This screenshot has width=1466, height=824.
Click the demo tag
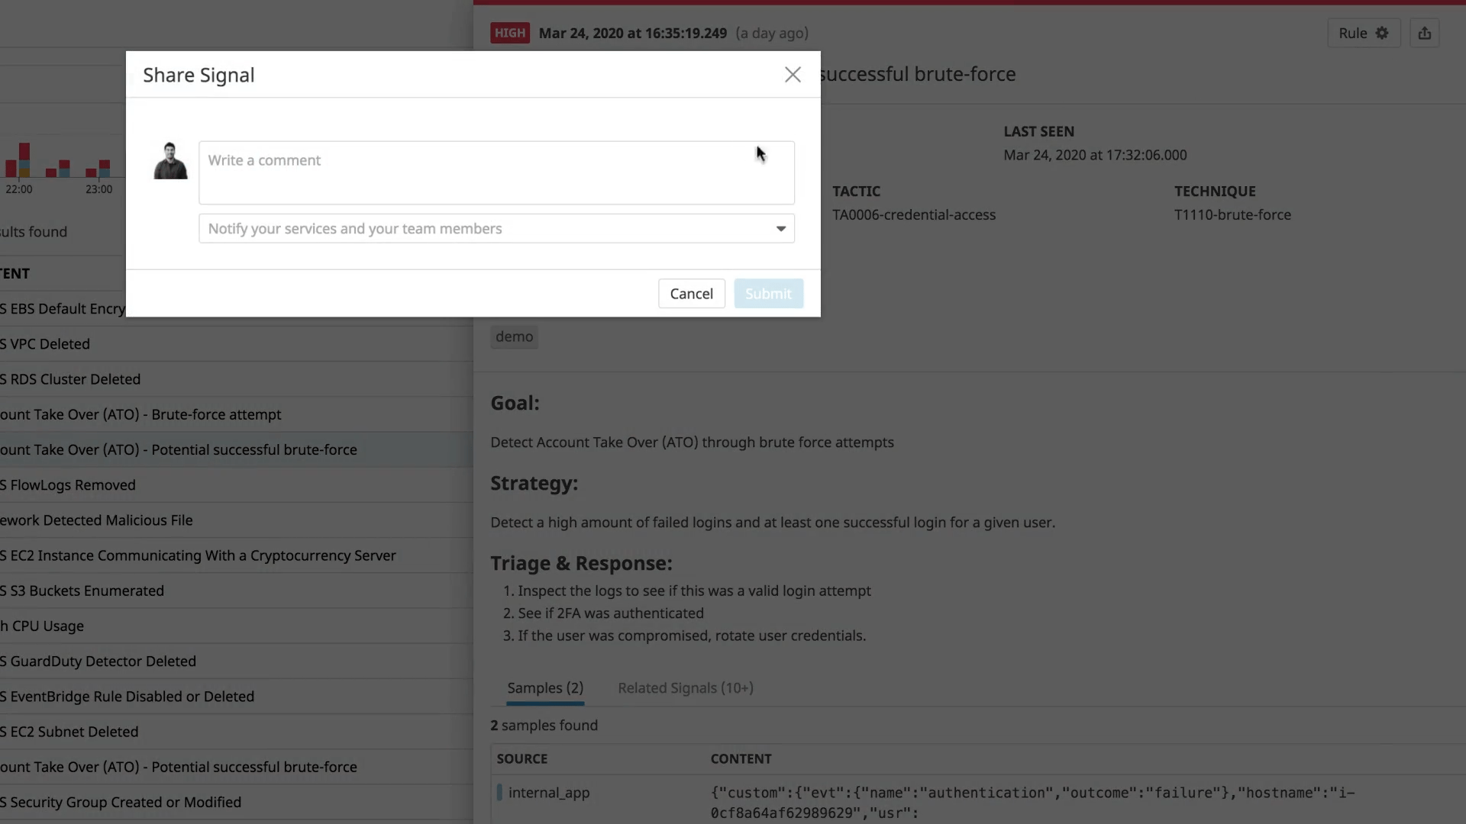point(515,336)
